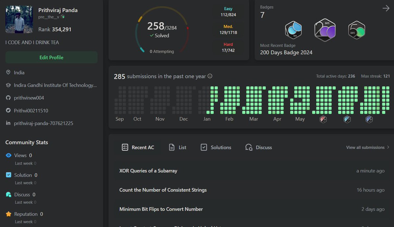
Task: Open the Badges arrow to view all badges
Action: (x=386, y=9)
